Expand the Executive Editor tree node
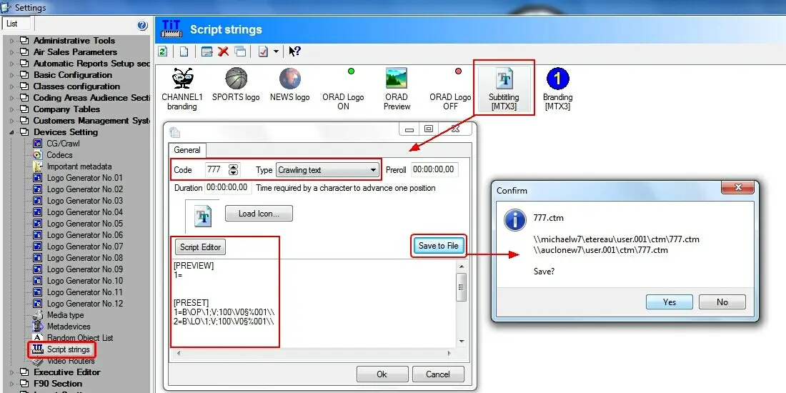Image resolution: width=786 pixels, height=393 pixels. (x=12, y=372)
